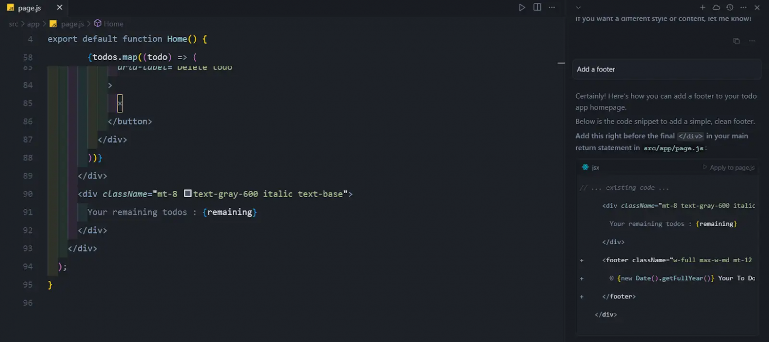Click line number 90 in the gutter

pos(28,194)
